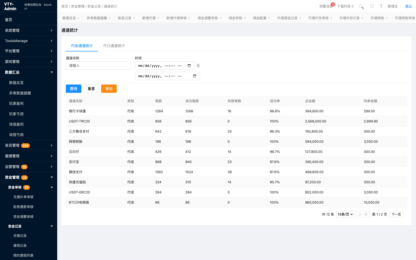The width and height of the screenshot is (416, 260).
Task: Close the 数据总览 tab
Action: click(x=79, y=18)
